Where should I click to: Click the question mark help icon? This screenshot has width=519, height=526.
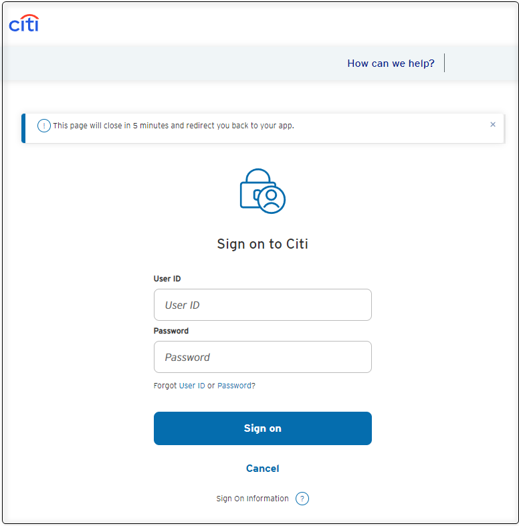click(x=302, y=499)
